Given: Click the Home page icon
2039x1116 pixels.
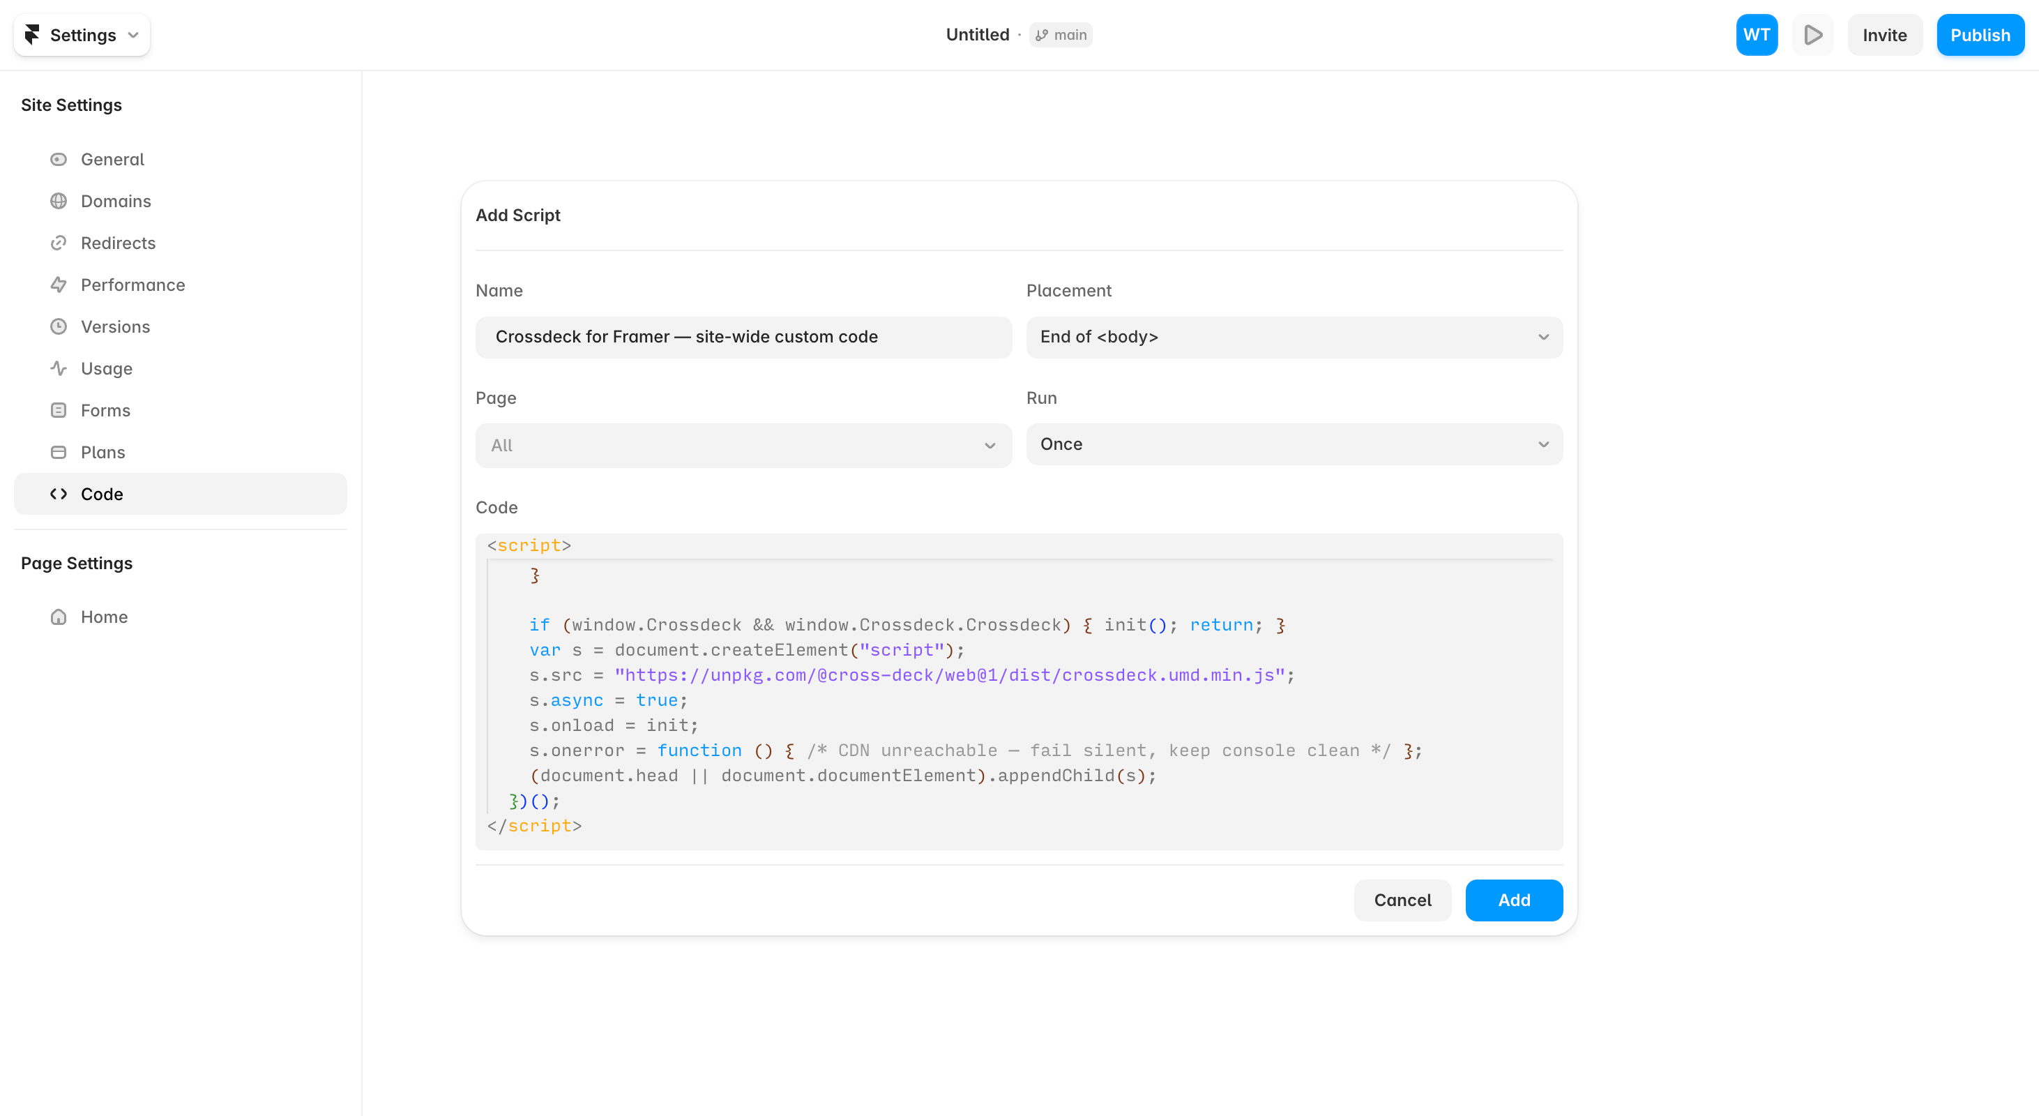Looking at the screenshot, I should tap(59, 617).
